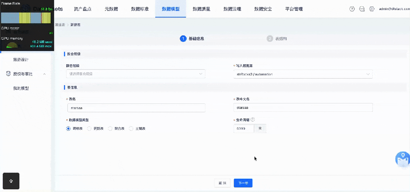
Task: Collapse the 授权与审批 sidebar group chevron
Action: 44,74
